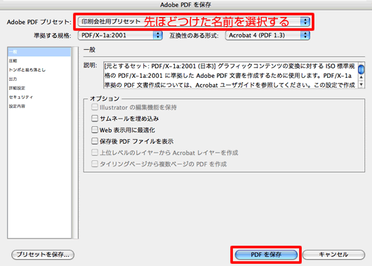Enable Web 表示用に最適化 checkbox
Screen dimensions: 372x266
pyautogui.click(x=95, y=130)
